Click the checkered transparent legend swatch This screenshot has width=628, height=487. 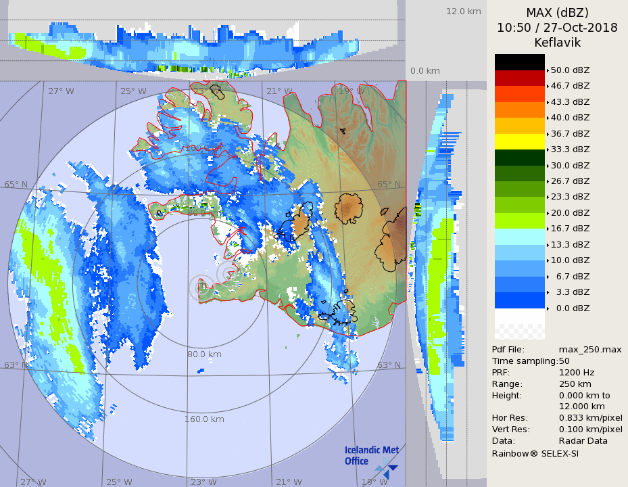(x=519, y=331)
